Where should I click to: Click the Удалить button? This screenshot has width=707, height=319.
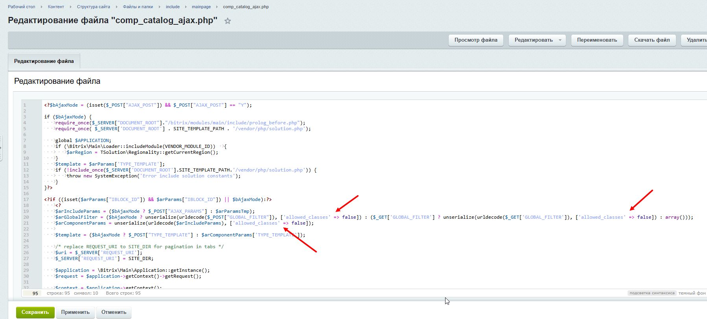coord(696,40)
